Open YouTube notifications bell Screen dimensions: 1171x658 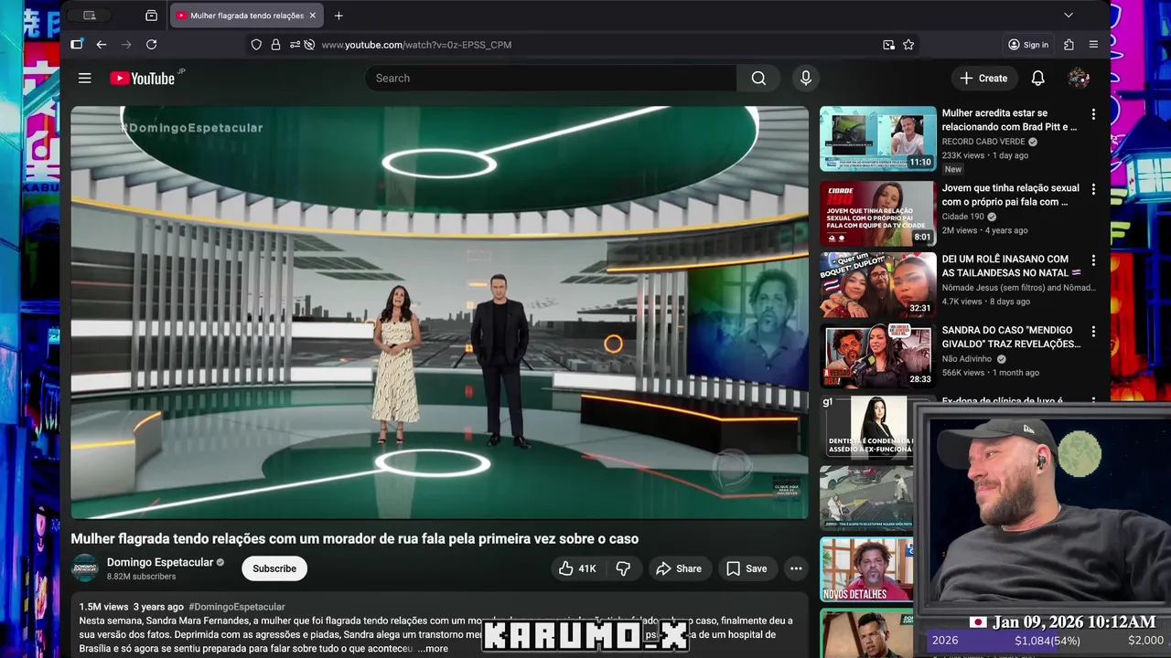click(x=1037, y=79)
